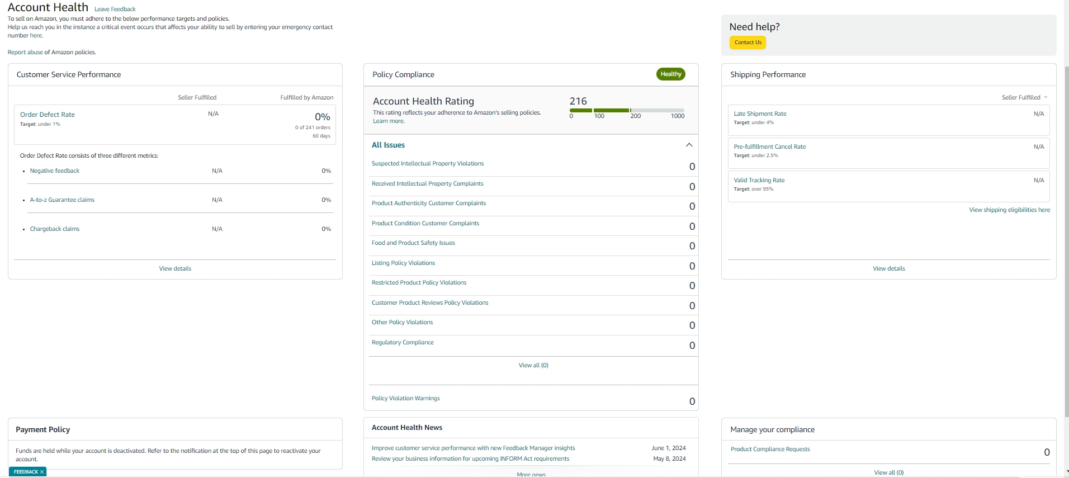1069x478 pixels.
Task: Click View shipping eligibilities here
Action: (x=1009, y=210)
